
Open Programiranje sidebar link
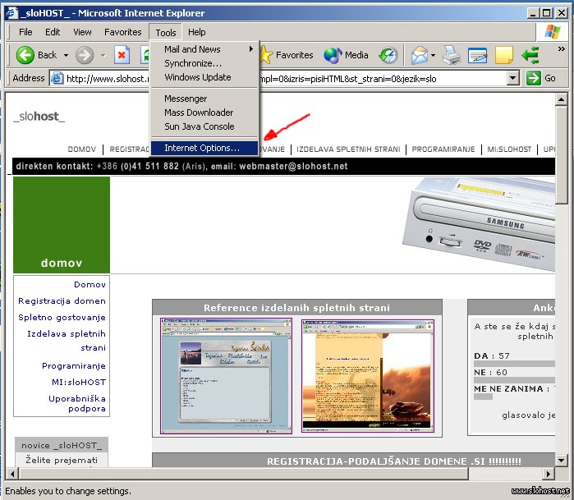(74, 365)
